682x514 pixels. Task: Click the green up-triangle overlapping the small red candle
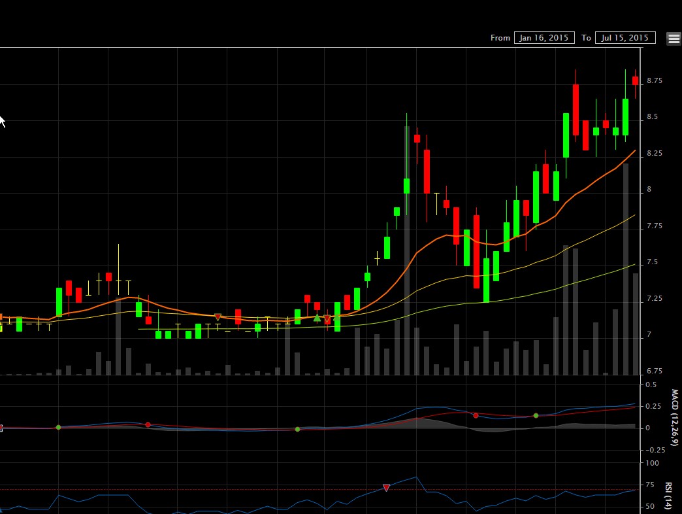pyautogui.click(x=317, y=318)
